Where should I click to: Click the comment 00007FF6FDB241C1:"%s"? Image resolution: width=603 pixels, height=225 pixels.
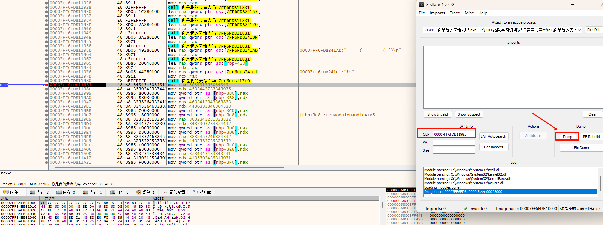point(327,72)
